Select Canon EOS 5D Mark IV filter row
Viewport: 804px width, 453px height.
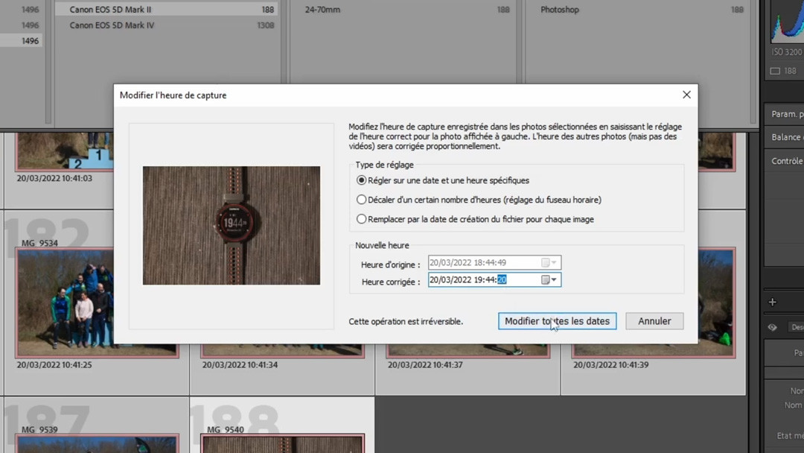coord(166,25)
